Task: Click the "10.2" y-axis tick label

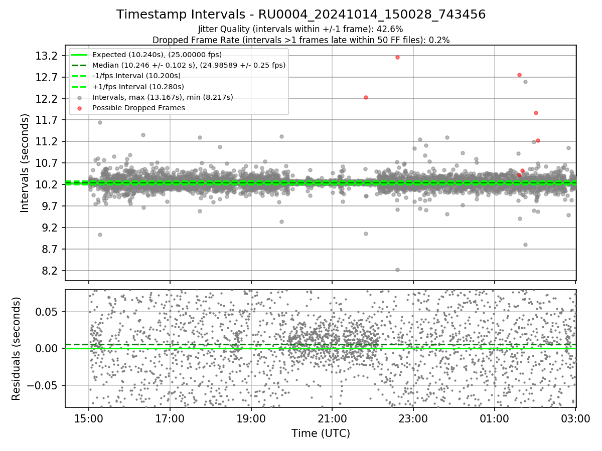Action: click(46, 185)
